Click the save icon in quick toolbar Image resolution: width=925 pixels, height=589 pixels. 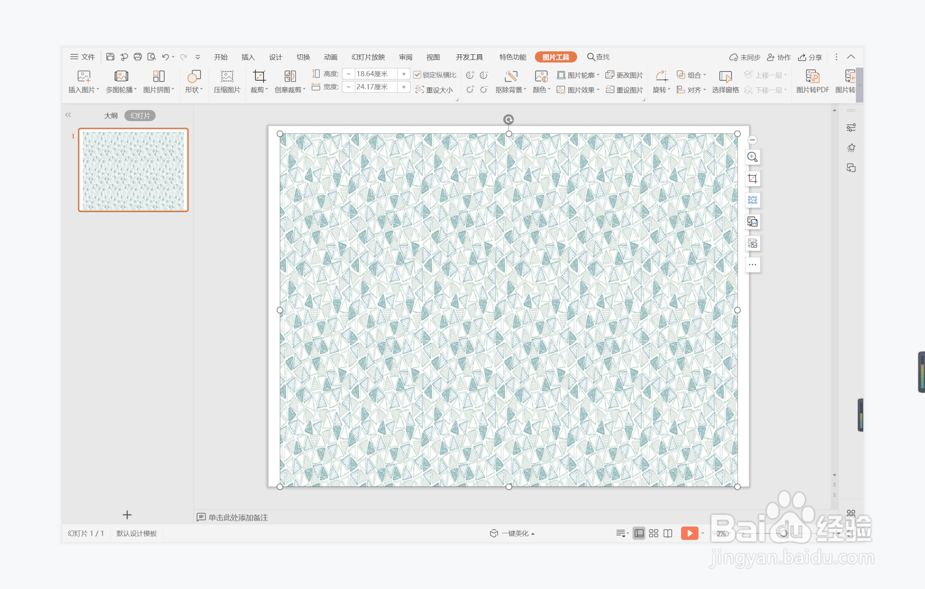click(x=110, y=57)
